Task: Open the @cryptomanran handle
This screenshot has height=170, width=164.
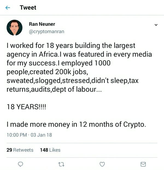Action: click(x=46, y=31)
